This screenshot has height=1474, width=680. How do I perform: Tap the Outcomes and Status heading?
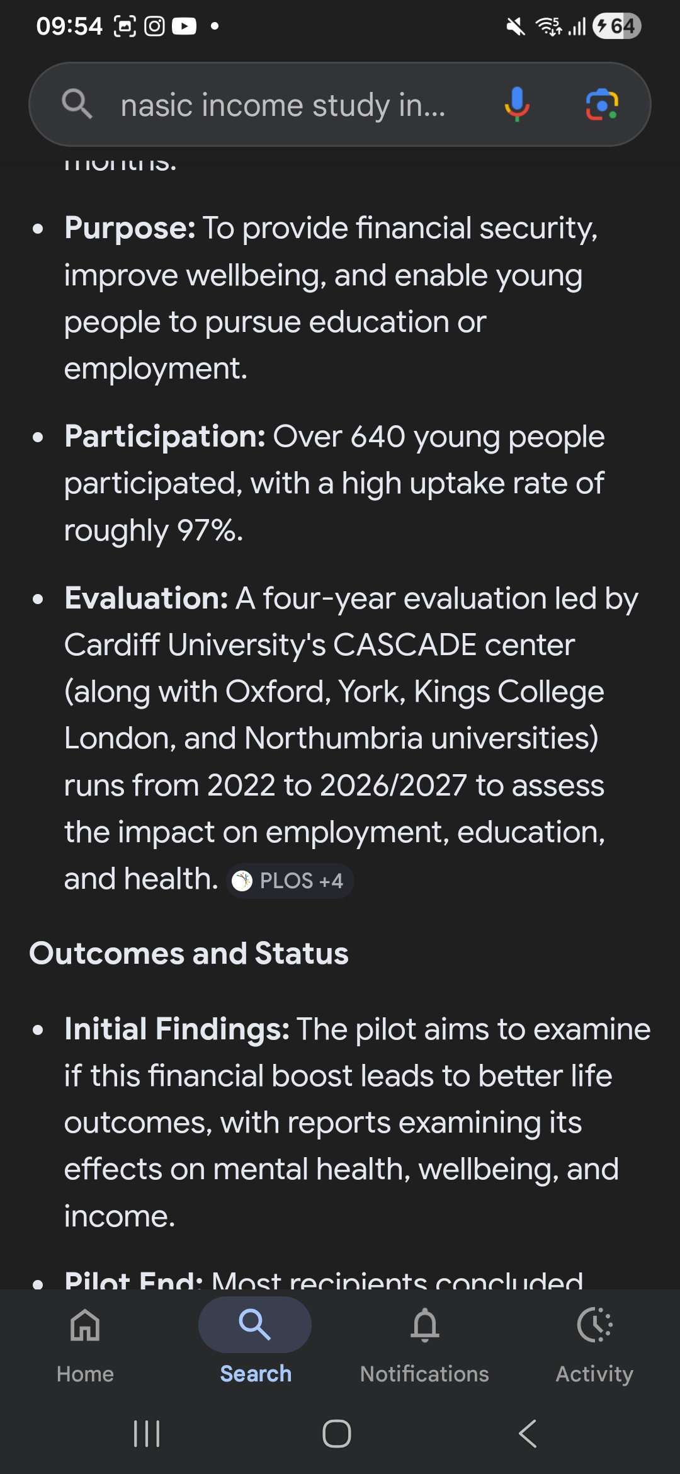coord(189,953)
